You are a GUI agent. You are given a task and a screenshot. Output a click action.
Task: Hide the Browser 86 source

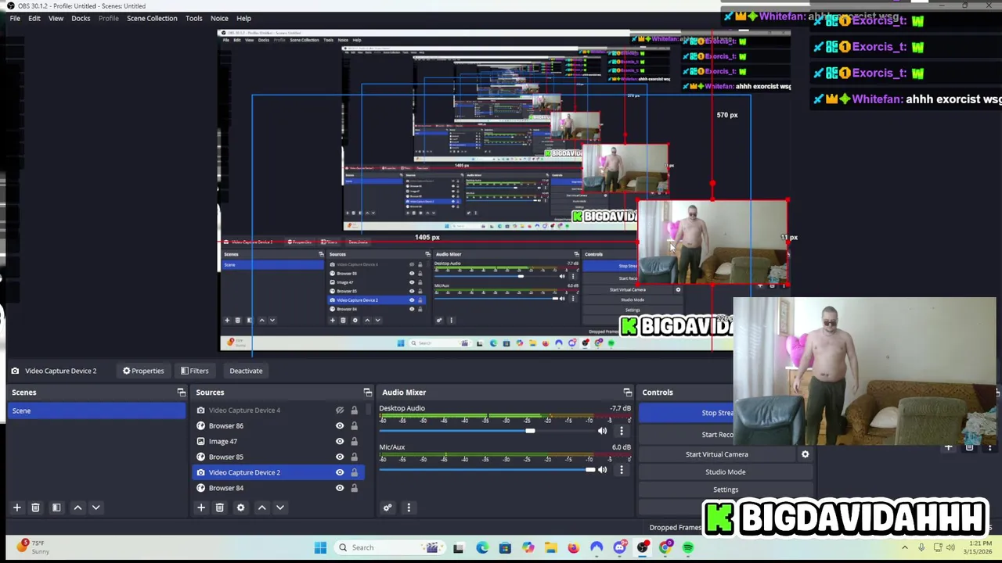(x=340, y=425)
